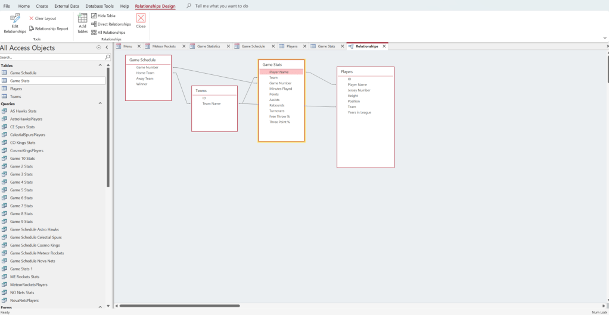Collapse the Tables group in navigation pane
This screenshot has width=609, height=315.
(100, 65)
